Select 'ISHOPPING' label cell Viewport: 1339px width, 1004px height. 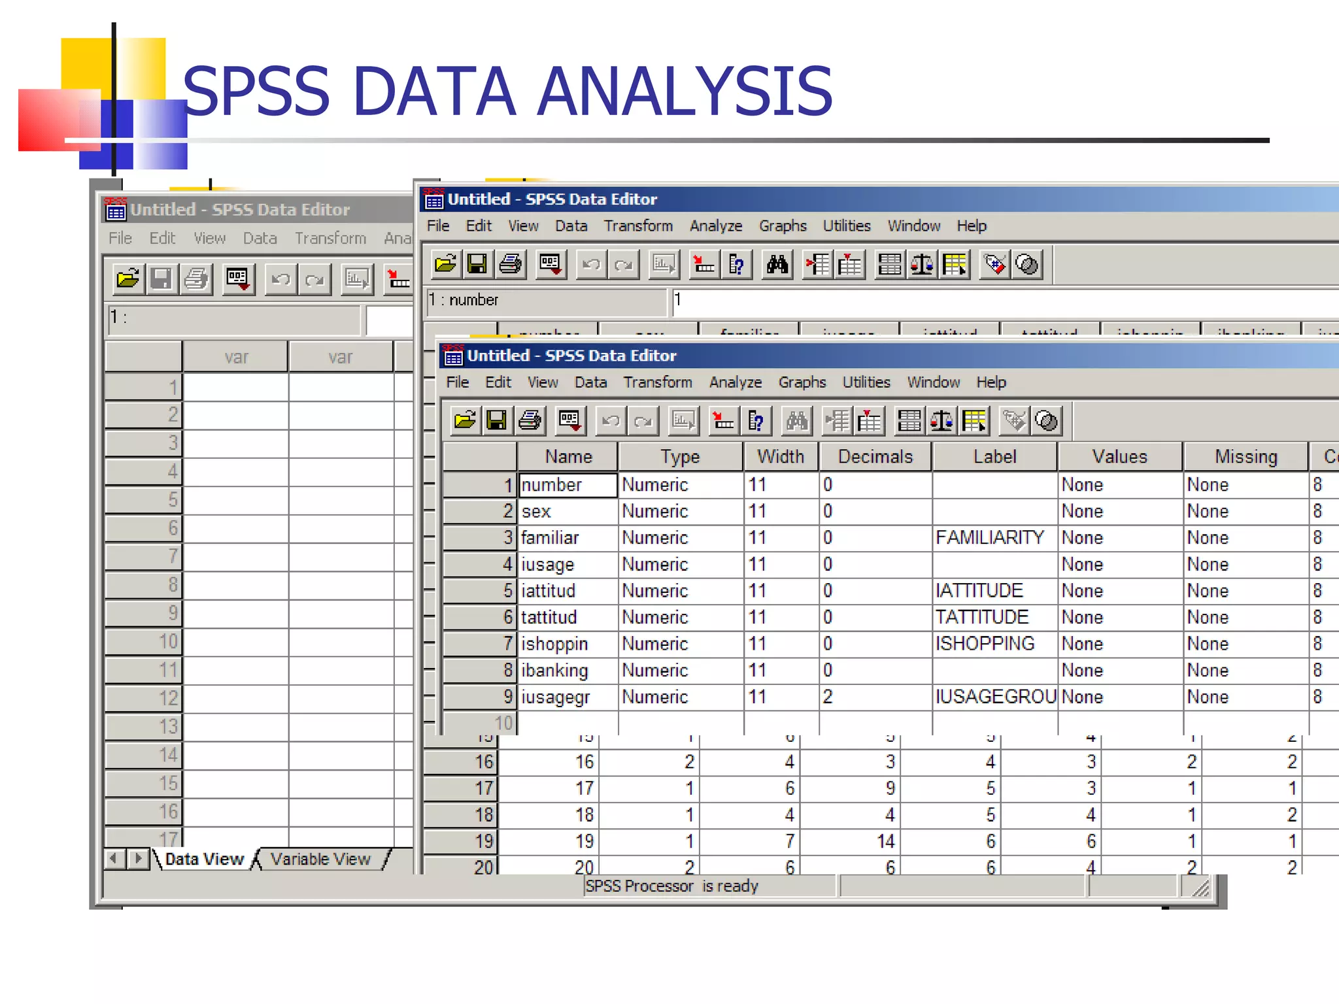pos(994,644)
